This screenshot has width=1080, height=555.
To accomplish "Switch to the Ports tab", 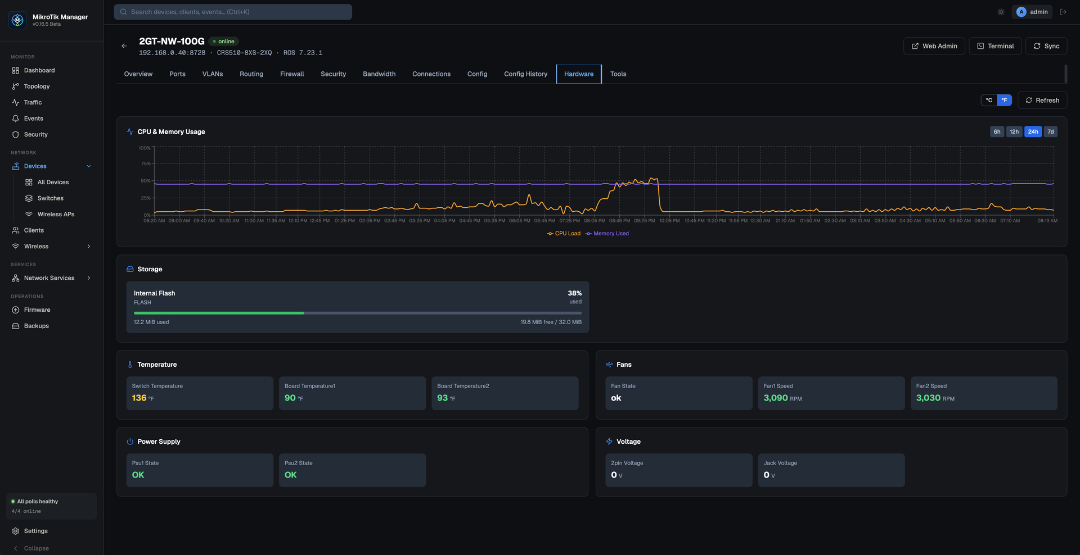I will 177,74.
